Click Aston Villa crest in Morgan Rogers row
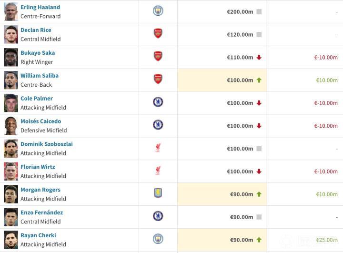Viewport: 343px width, 253px height. 158,193
